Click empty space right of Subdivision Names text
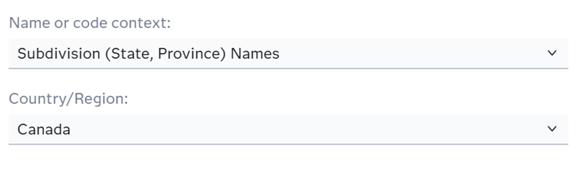Viewport: 579px width, 172px height. 410,54
